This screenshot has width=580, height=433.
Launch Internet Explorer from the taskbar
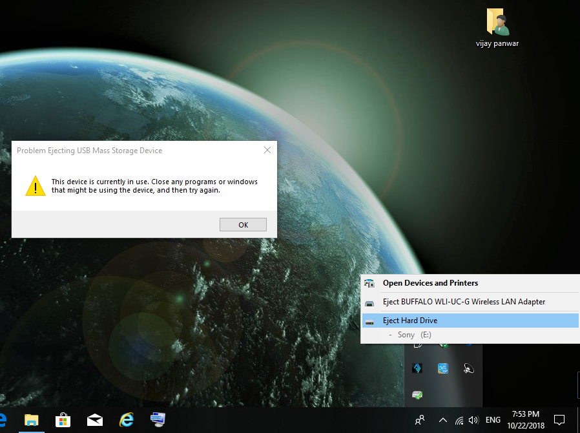pyautogui.click(x=126, y=420)
